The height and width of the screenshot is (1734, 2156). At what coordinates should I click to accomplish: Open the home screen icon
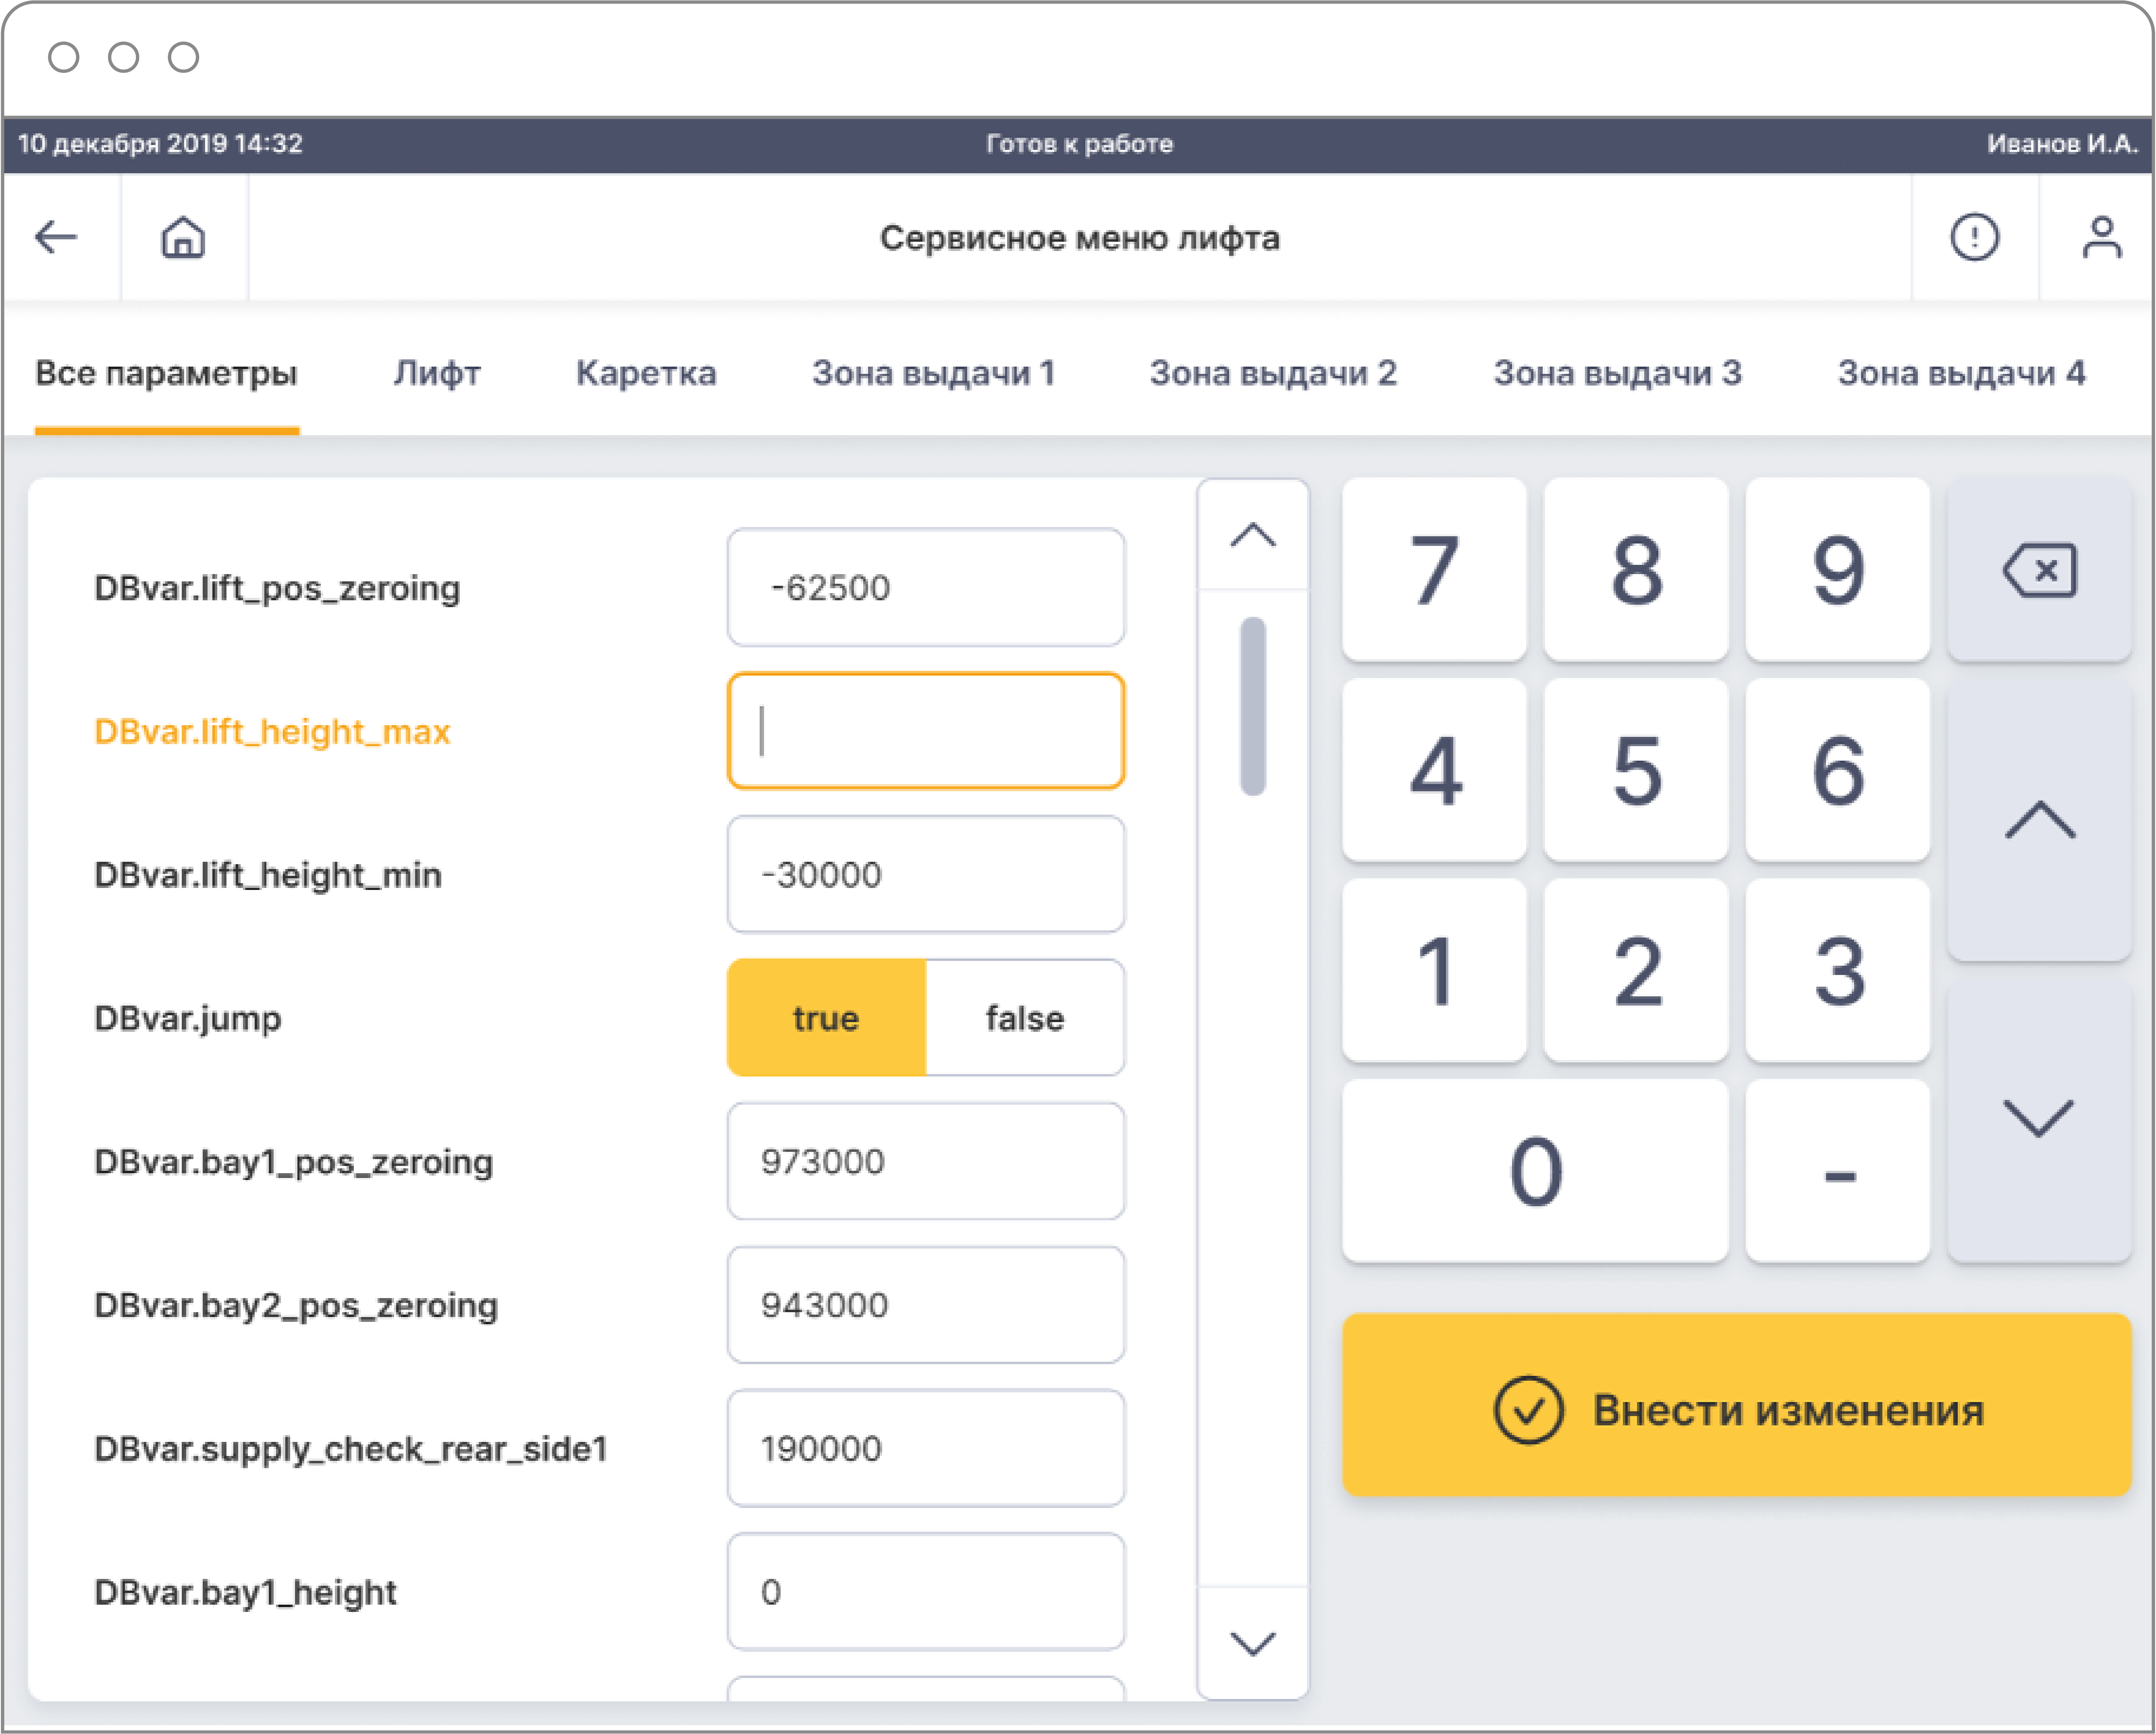click(x=183, y=238)
